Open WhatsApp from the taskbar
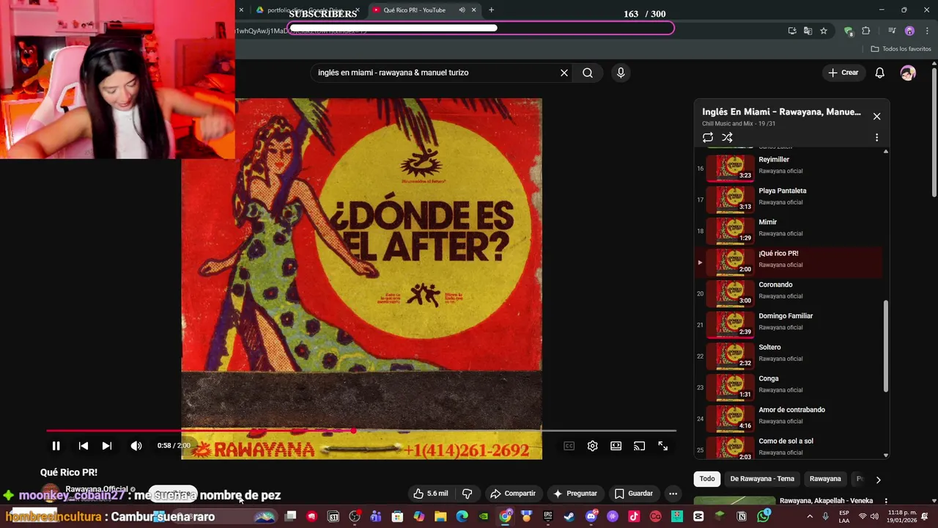The width and height of the screenshot is (938, 528). point(764,516)
